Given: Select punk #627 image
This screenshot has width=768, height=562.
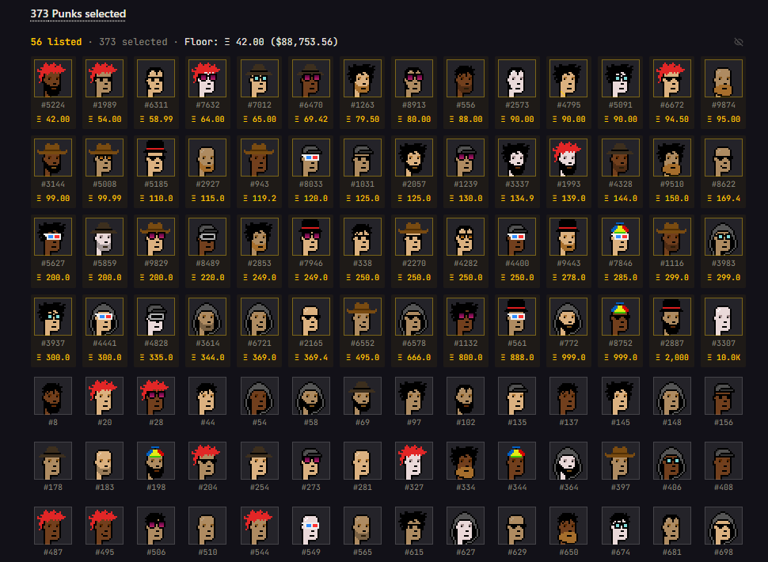Looking at the screenshot, I should [466, 526].
